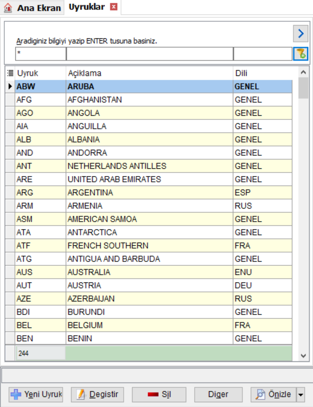Image resolution: width=313 pixels, height=407 pixels.
Task: Click row selector beside AFG row
Action: (10, 100)
